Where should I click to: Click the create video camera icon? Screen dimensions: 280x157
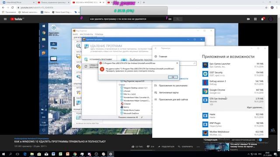[248, 19]
